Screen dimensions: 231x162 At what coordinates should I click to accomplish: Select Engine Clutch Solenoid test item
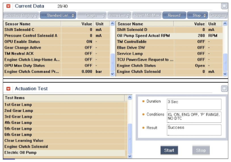click(x=65, y=147)
